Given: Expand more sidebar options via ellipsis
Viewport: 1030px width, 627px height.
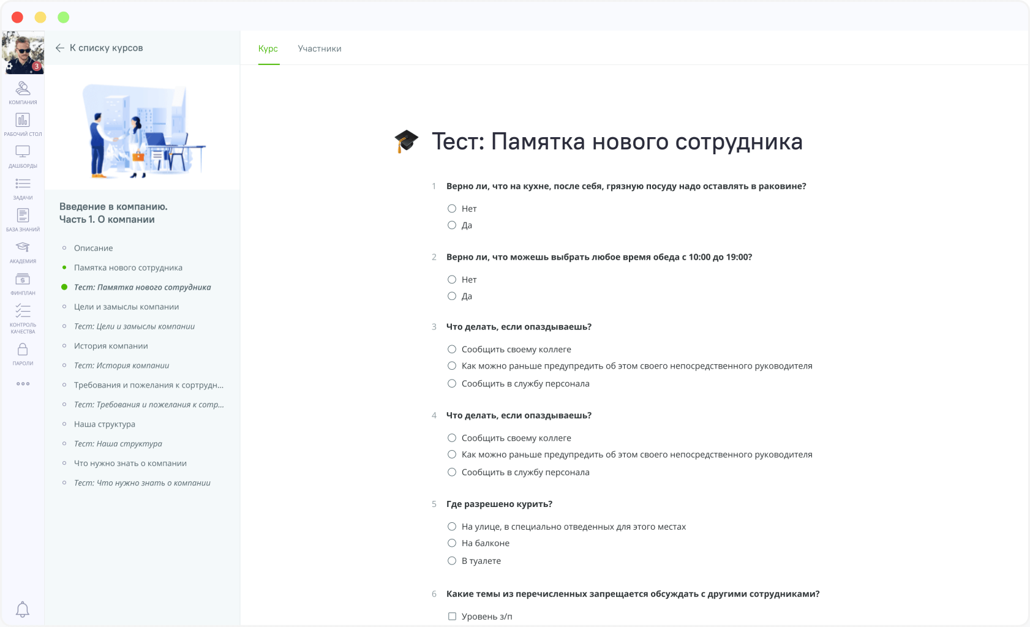Looking at the screenshot, I should 23,383.
